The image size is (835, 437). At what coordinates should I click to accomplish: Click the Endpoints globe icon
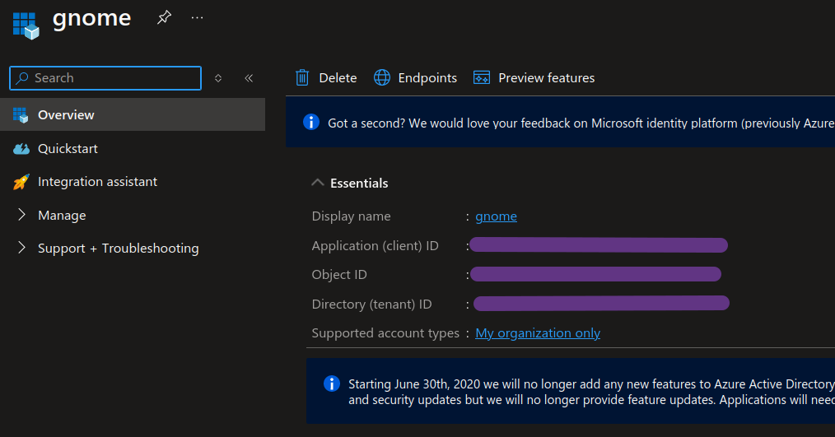pyautogui.click(x=382, y=77)
